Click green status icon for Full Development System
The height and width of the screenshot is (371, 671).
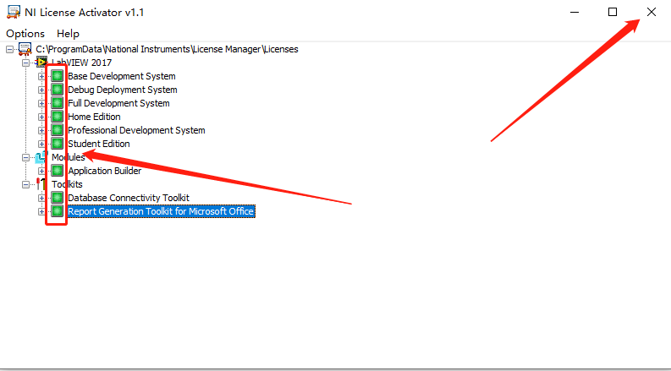tap(57, 103)
